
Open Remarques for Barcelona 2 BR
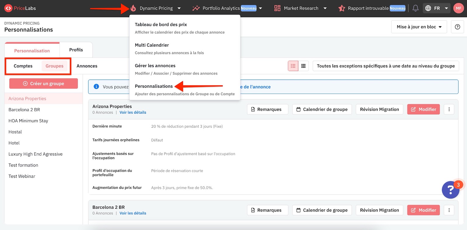click(268, 210)
